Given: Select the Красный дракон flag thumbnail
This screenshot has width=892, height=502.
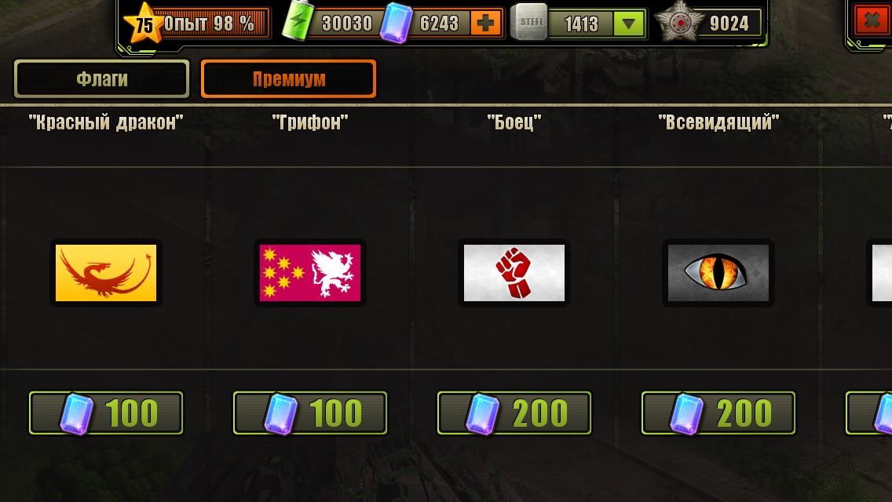Looking at the screenshot, I should coord(106,273).
